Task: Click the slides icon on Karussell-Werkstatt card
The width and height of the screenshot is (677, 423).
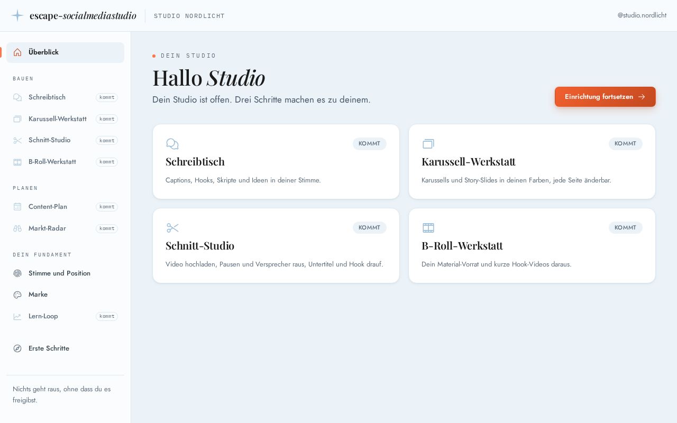Action: pyautogui.click(x=428, y=144)
